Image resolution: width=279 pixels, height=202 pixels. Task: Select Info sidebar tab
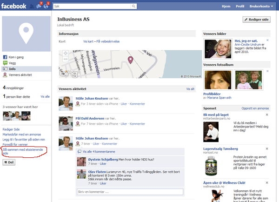pyautogui.click(x=27, y=69)
